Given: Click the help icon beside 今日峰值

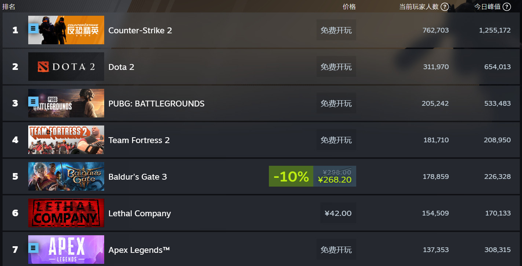Looking at the screenshot, I should (507, 7).
